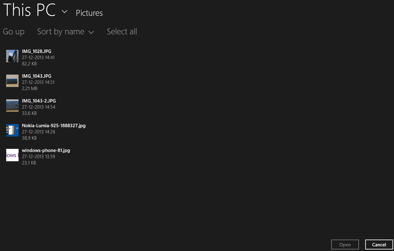Click the windows-phone-81.jpg thumbnail image

(x=12, y=155)
